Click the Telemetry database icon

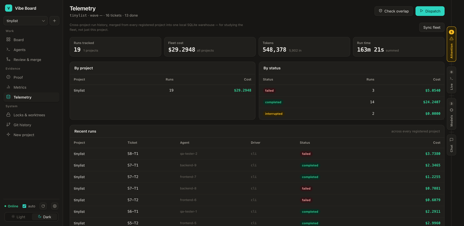click(x=8, y=97)
